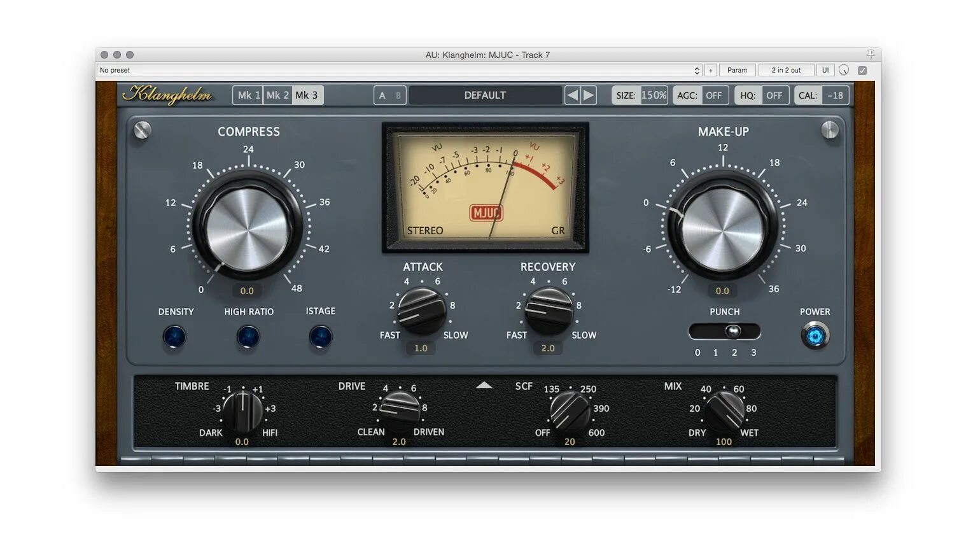
Task: Change the SIZE 150% setting
Action: (640, 95)
